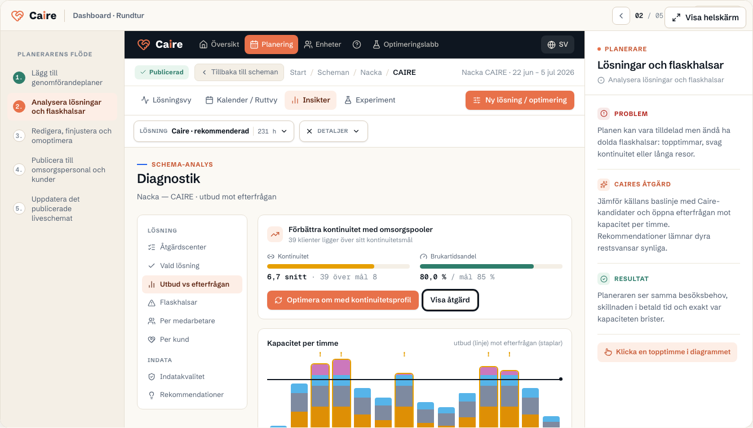Switch to the Lösningsvy tab
This screenshot has width=753, height=428.
pos(166,100)
